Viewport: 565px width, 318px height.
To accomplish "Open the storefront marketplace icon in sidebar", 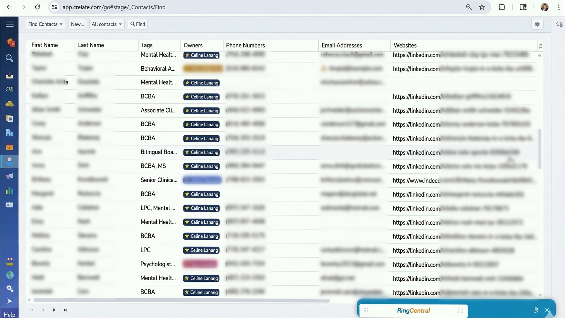I will click(x=10, y=261).
